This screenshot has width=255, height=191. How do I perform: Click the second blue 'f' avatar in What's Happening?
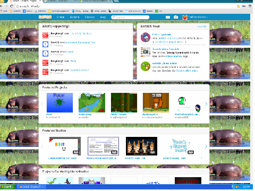[x=45, y=54]
